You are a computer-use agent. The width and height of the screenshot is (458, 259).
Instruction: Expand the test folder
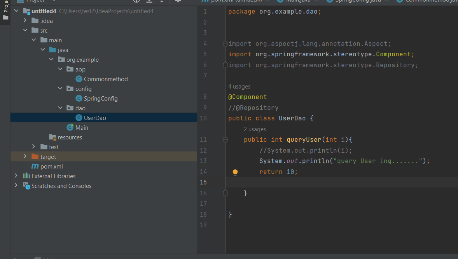coord(34,146)
